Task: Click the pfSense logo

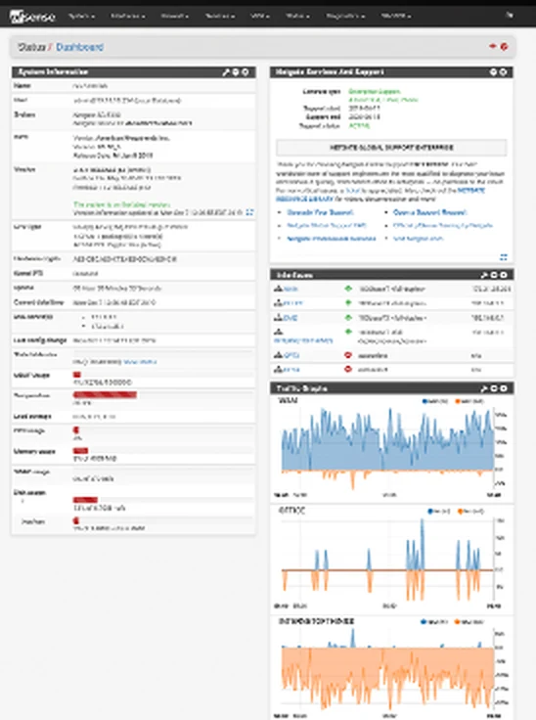Action: (32, 17)
